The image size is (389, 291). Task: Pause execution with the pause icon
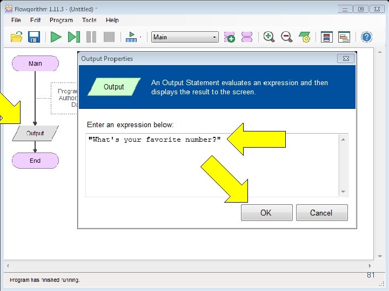[x=91, y=37]
